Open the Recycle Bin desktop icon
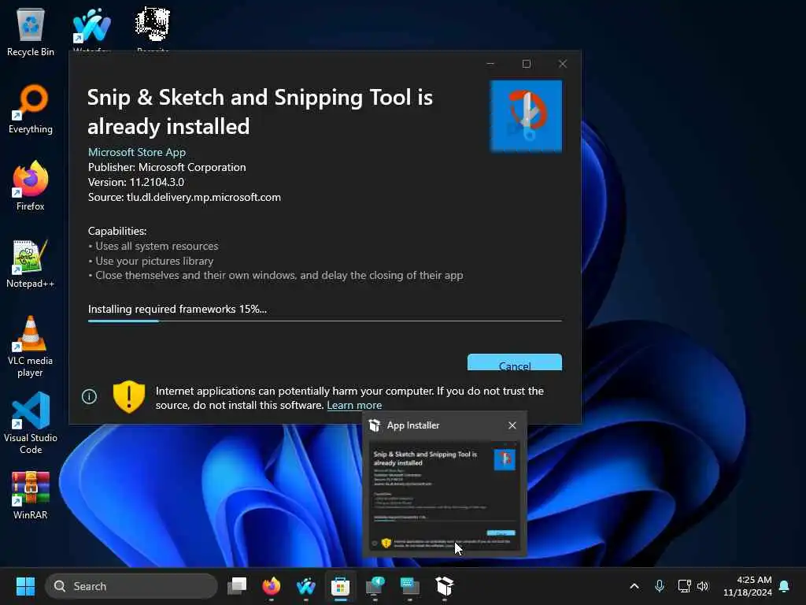The height and width of the screenshot is (605, 806). pyautogui.click(x=31, y=32)
